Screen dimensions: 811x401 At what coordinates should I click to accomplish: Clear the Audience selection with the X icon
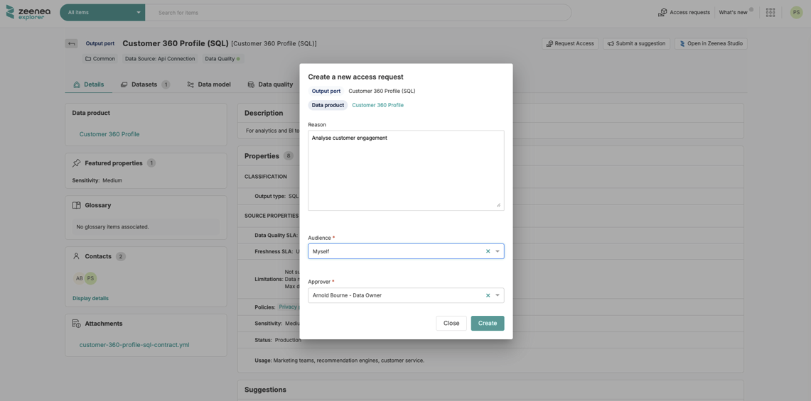(488, 251)
